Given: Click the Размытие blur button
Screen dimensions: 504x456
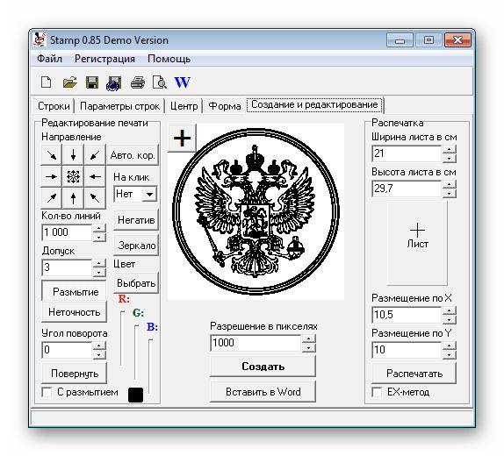Looking at the screenshot, I should 75,292.
